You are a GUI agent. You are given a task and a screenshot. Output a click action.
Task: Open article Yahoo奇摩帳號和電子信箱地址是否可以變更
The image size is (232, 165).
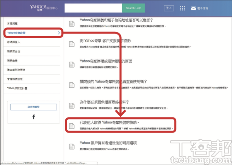click(x=116, y=20)
